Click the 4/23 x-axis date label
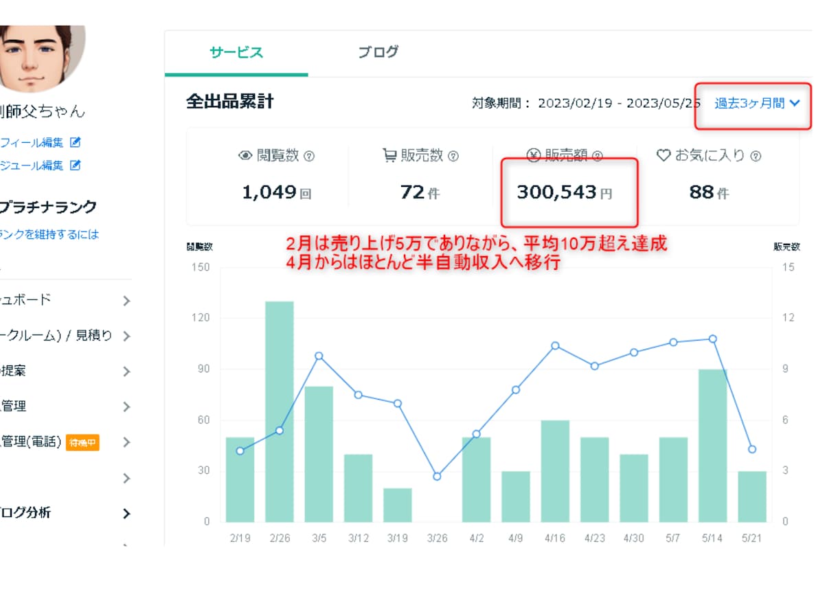838x594 pixels. pos(595,539)
